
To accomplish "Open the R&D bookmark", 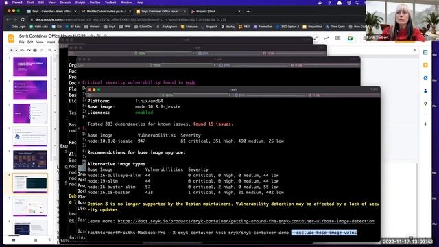I will (244, 27).
